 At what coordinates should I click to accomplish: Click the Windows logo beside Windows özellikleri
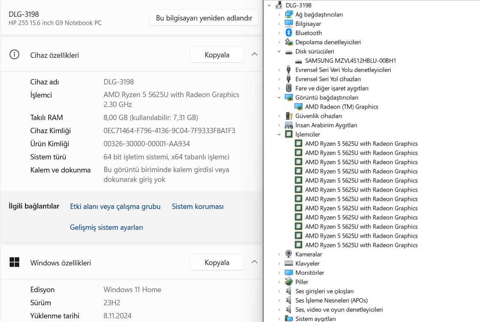[14, 262]
